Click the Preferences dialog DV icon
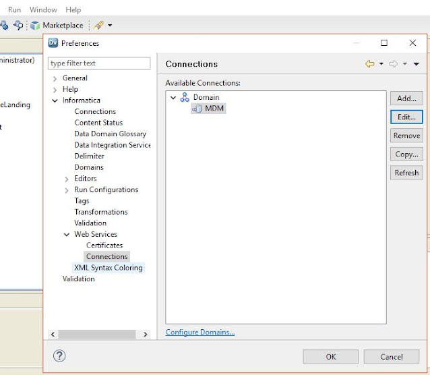The height and width of the screenshot is (375, 430). [53, 43]
